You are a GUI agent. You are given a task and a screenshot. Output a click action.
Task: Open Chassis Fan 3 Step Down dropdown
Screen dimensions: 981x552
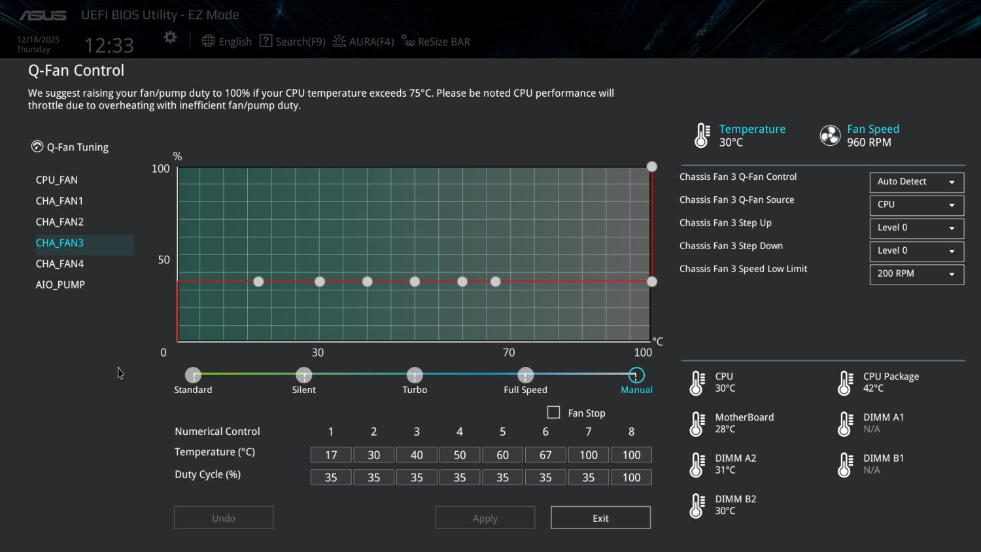coord(916,250)
